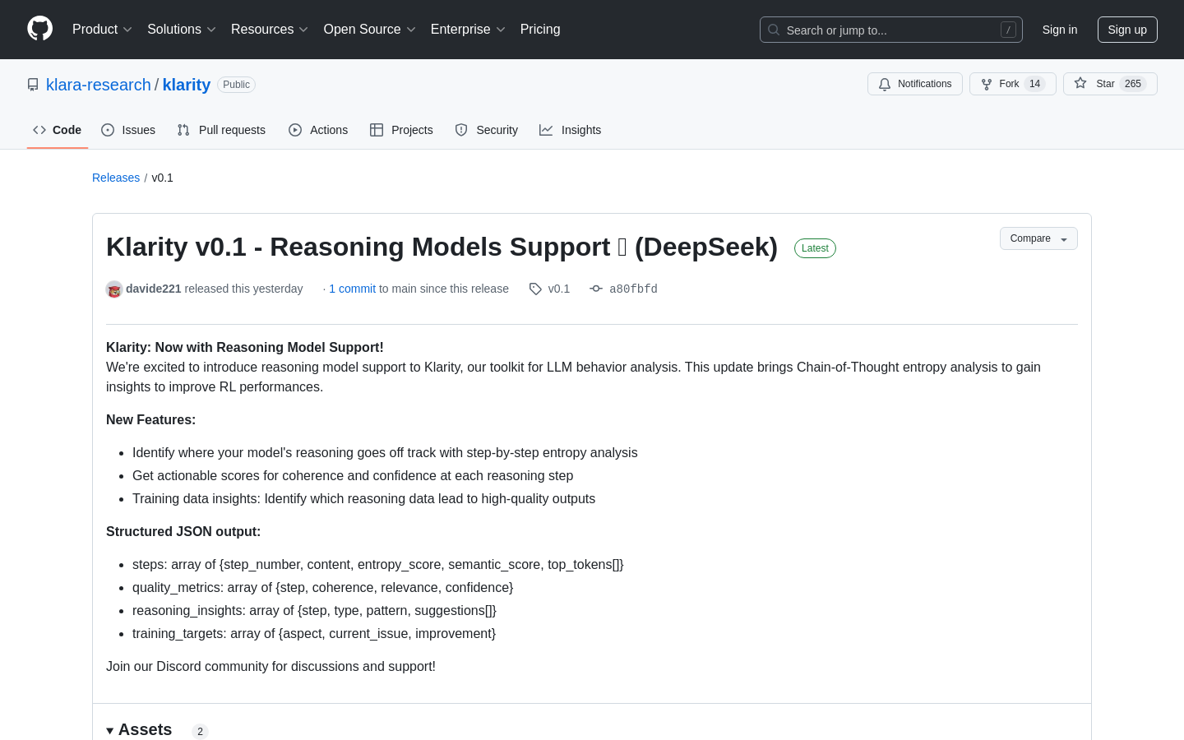Click the Code brackets icon

pyautogui.click(x=39, y=130)
